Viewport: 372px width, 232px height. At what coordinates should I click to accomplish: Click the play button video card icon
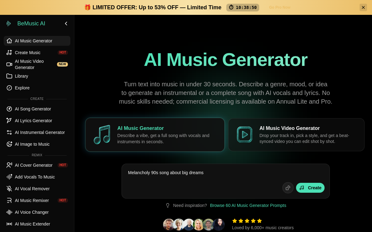[x=245, y=135]
